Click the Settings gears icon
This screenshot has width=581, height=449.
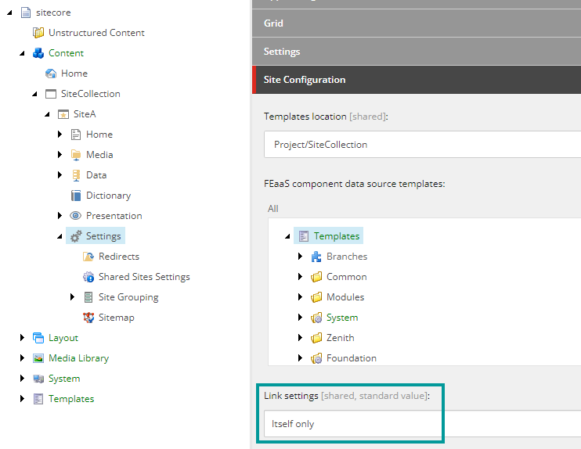coord(76,236)
